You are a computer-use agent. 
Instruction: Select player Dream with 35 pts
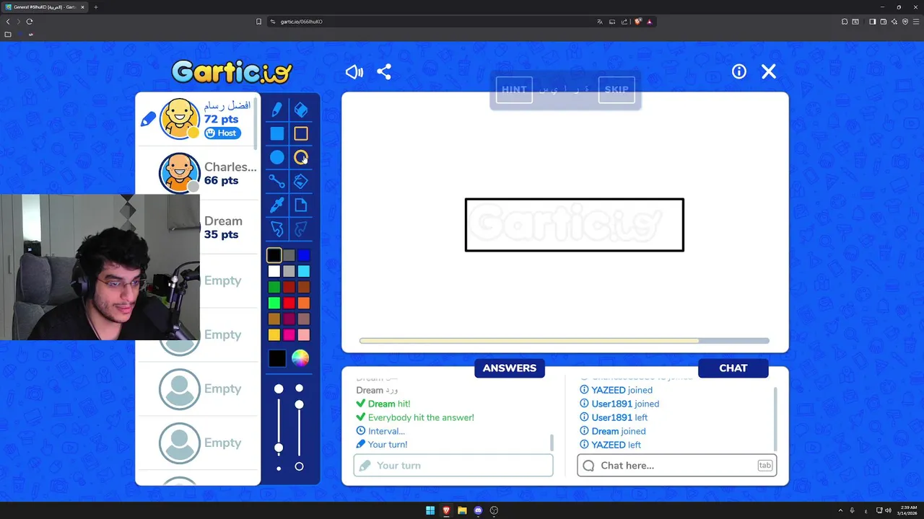pyautogui.click(x=222, y=228)
